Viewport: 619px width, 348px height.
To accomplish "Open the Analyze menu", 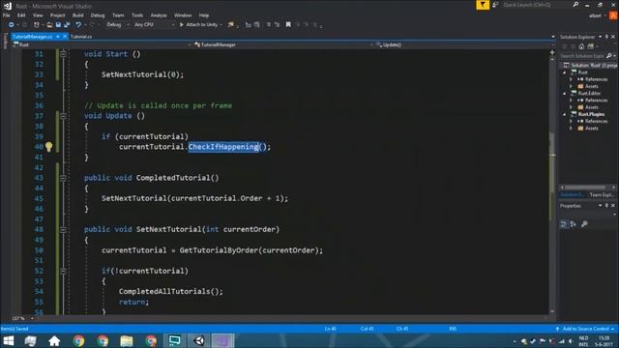I will (159, 15).
